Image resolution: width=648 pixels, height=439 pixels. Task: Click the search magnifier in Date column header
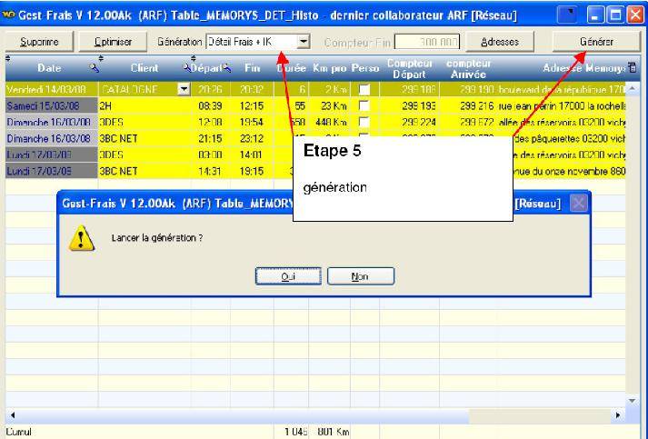95,68
